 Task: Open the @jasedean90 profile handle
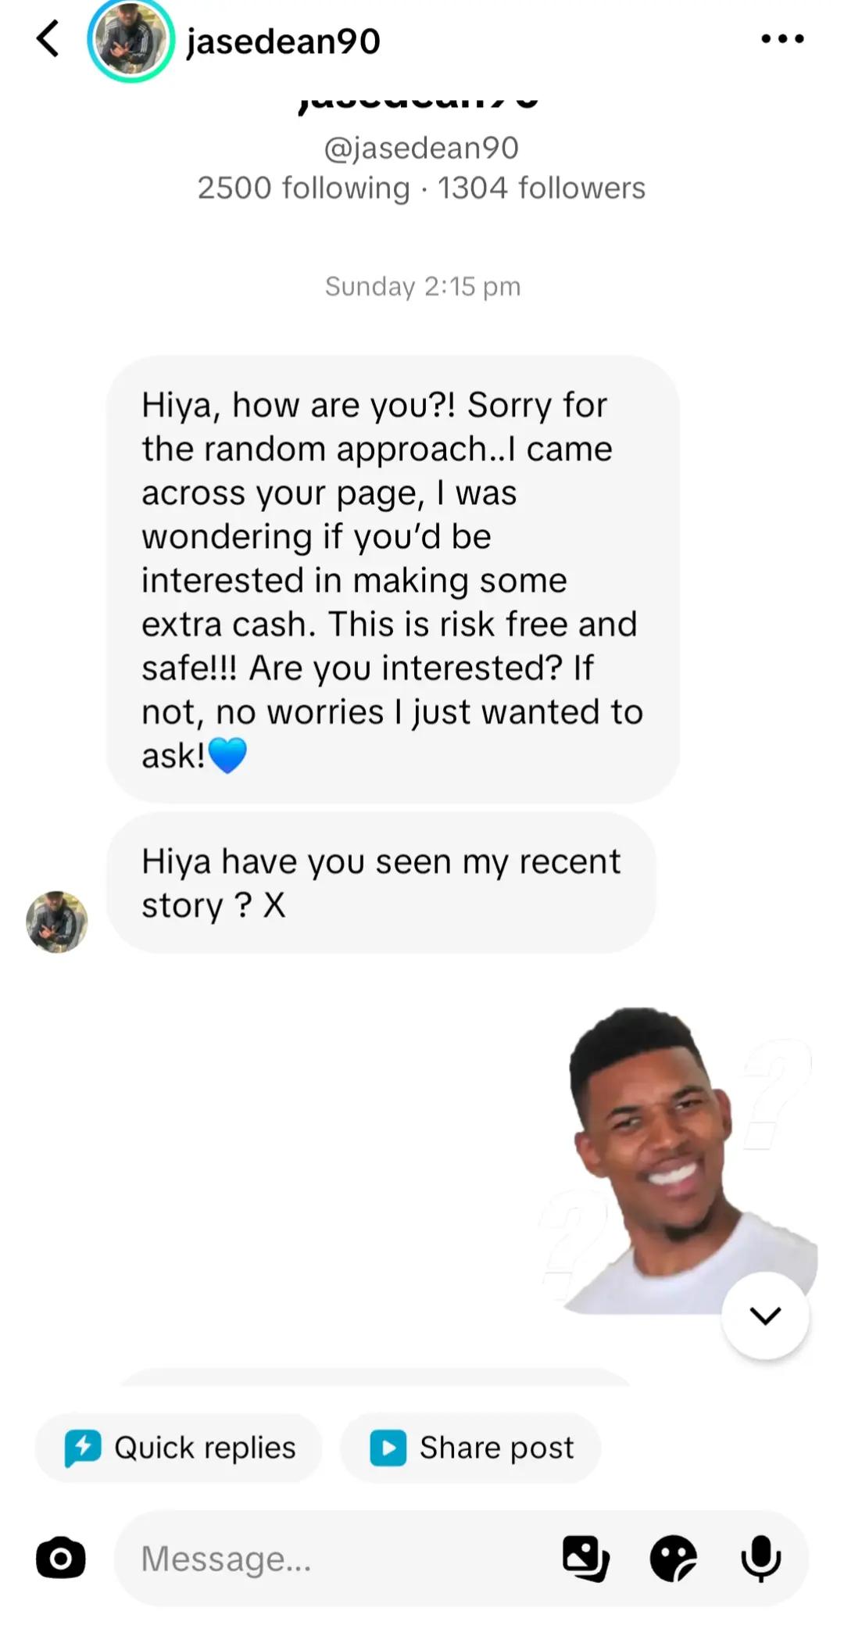(421, 148)
